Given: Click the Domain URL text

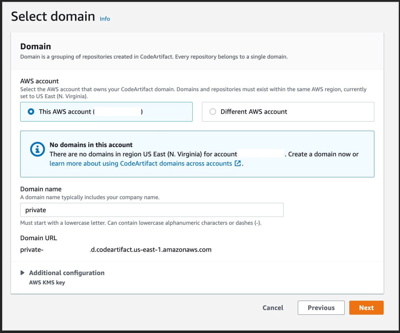Looking at the screenshot, I should point(39,238).
